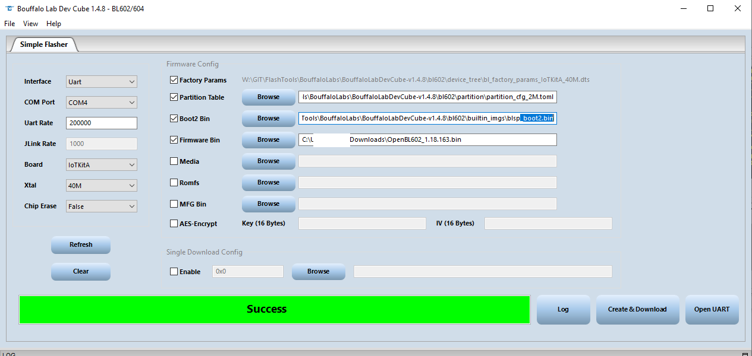Click the Open UART button

(712, 310)
